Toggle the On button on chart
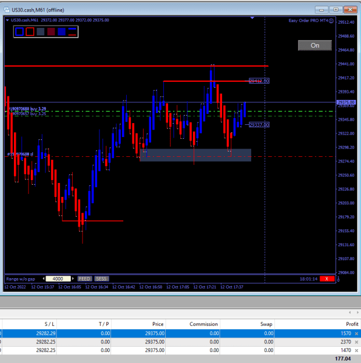 (314, 45)
